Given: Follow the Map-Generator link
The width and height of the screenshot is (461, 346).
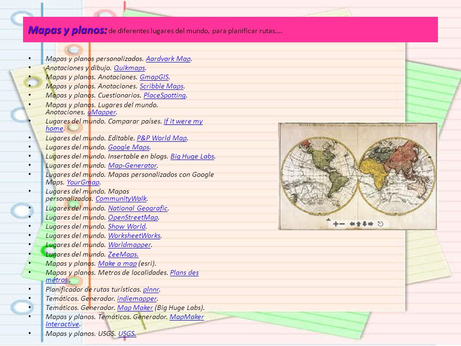Looking at the screenshot, I should [133, 165].
